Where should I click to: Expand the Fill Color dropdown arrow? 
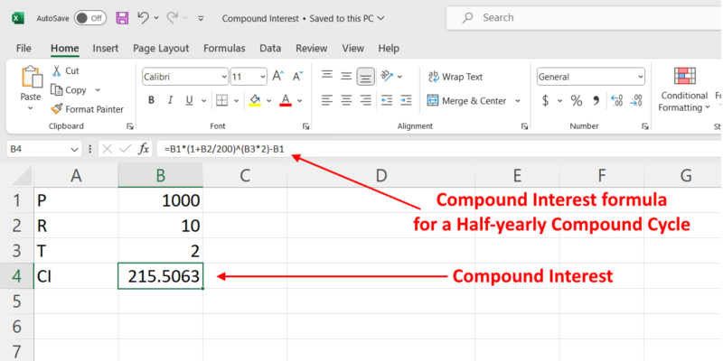click(269, 101)
